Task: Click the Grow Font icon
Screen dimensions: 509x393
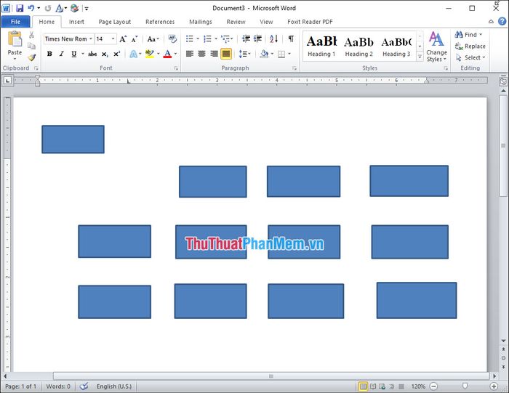Action: (x=123, y=39)
